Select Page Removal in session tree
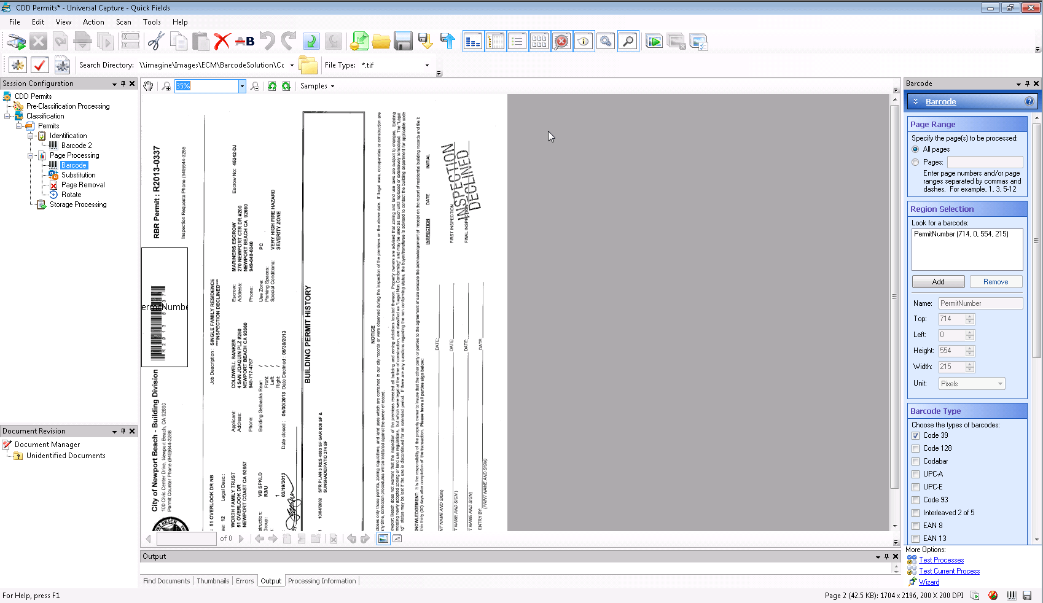This screenshot has height=603, width=1043. 83,185
